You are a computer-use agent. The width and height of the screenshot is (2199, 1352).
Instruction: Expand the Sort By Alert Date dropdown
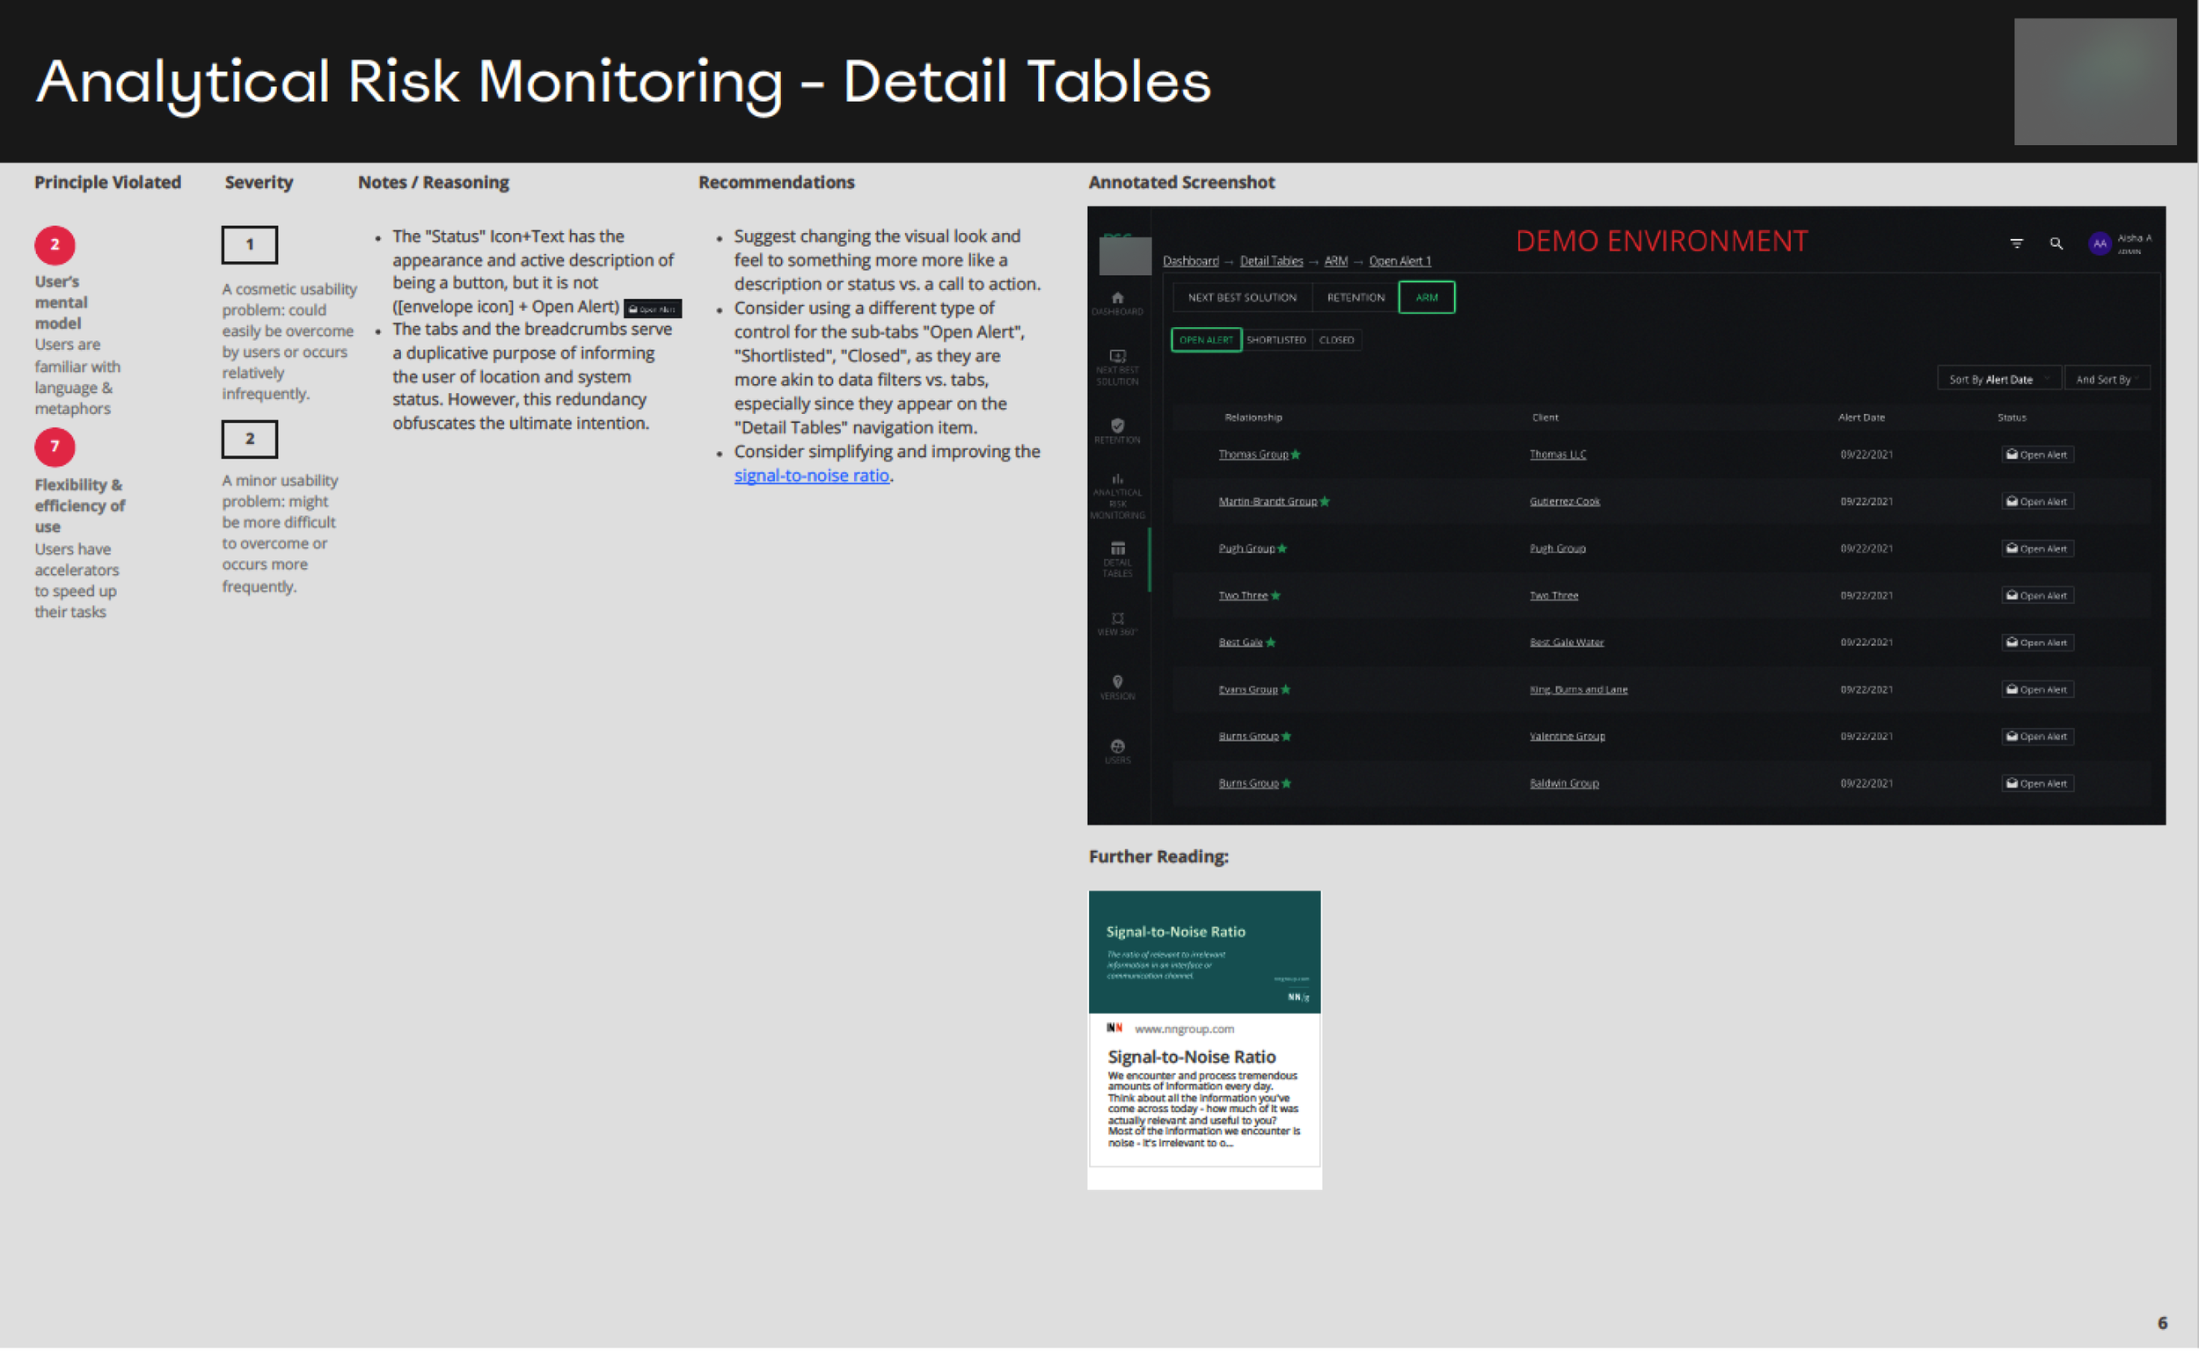pyautogui.click(x=1998, y=379)
